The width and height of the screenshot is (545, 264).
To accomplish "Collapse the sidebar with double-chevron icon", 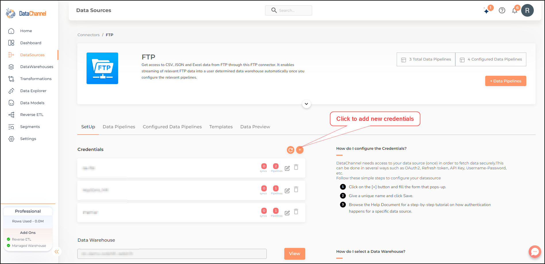I will point(57,252).
